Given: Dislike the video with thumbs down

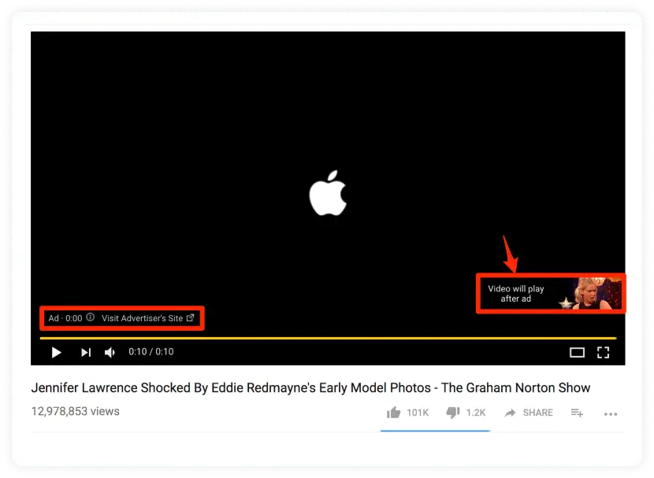Looking at the screenshot, I should (x=453, y=413).
